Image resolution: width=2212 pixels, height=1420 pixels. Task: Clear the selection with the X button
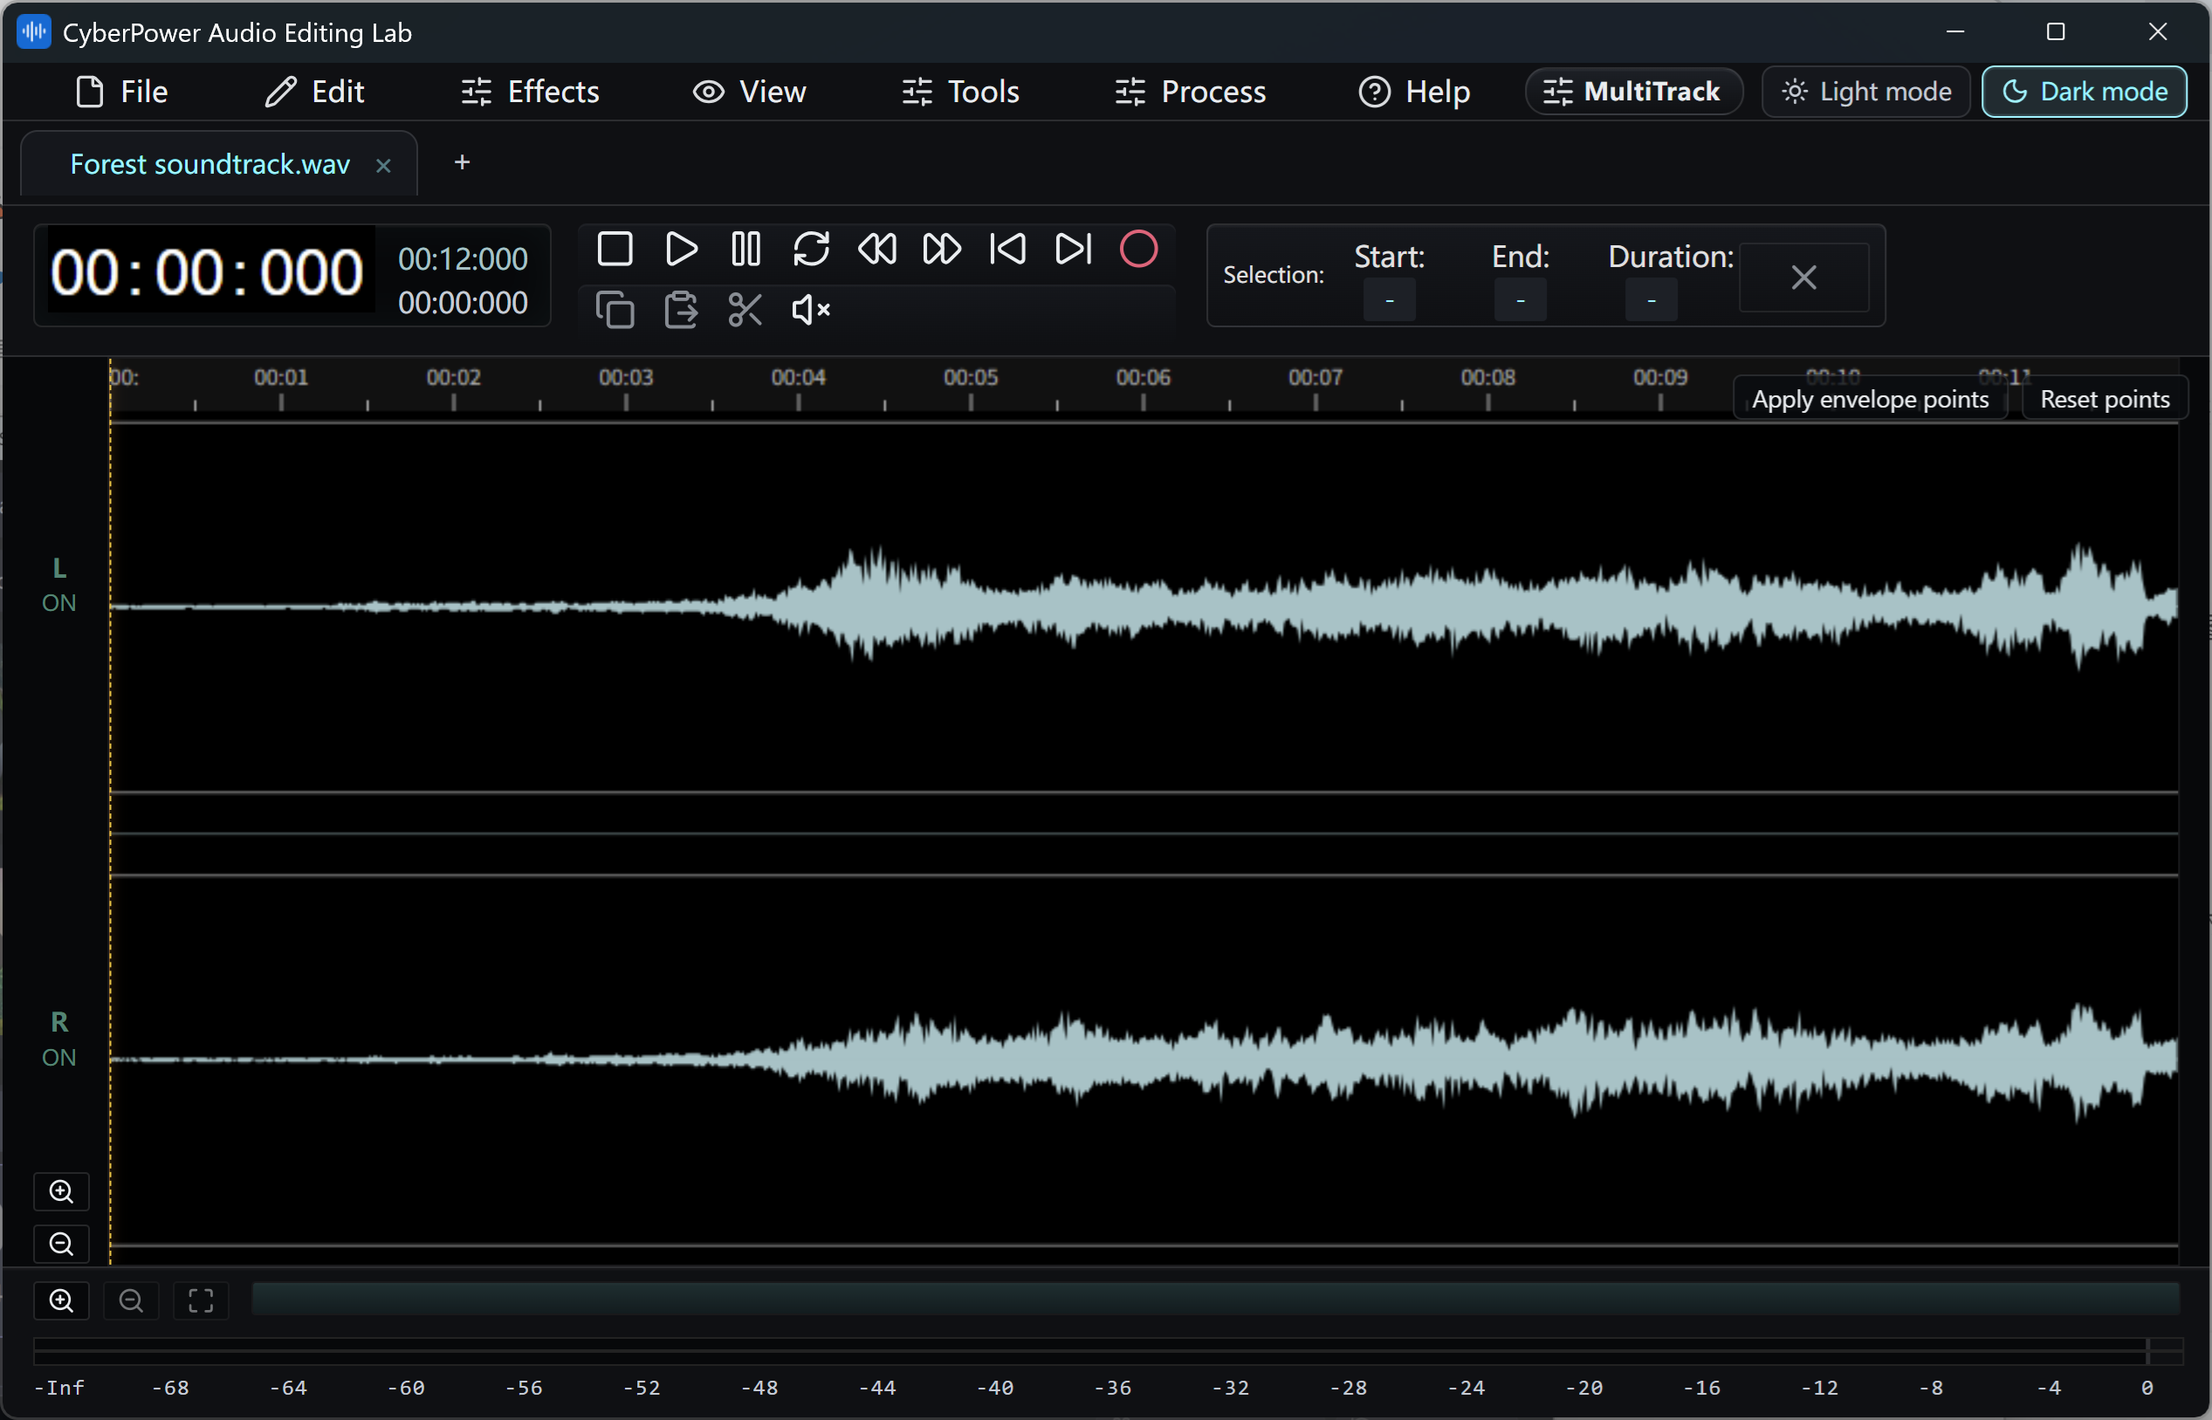[x=1804, y=278]
